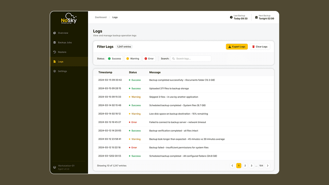329x185 pixels.
Task: Click the Settings gear icon in sidebar
Action: pos(54,71)
